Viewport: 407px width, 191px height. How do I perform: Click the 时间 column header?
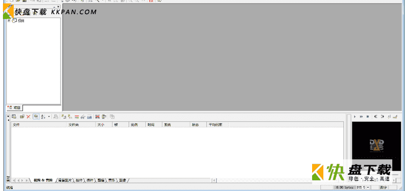click(x=154, y=125)
